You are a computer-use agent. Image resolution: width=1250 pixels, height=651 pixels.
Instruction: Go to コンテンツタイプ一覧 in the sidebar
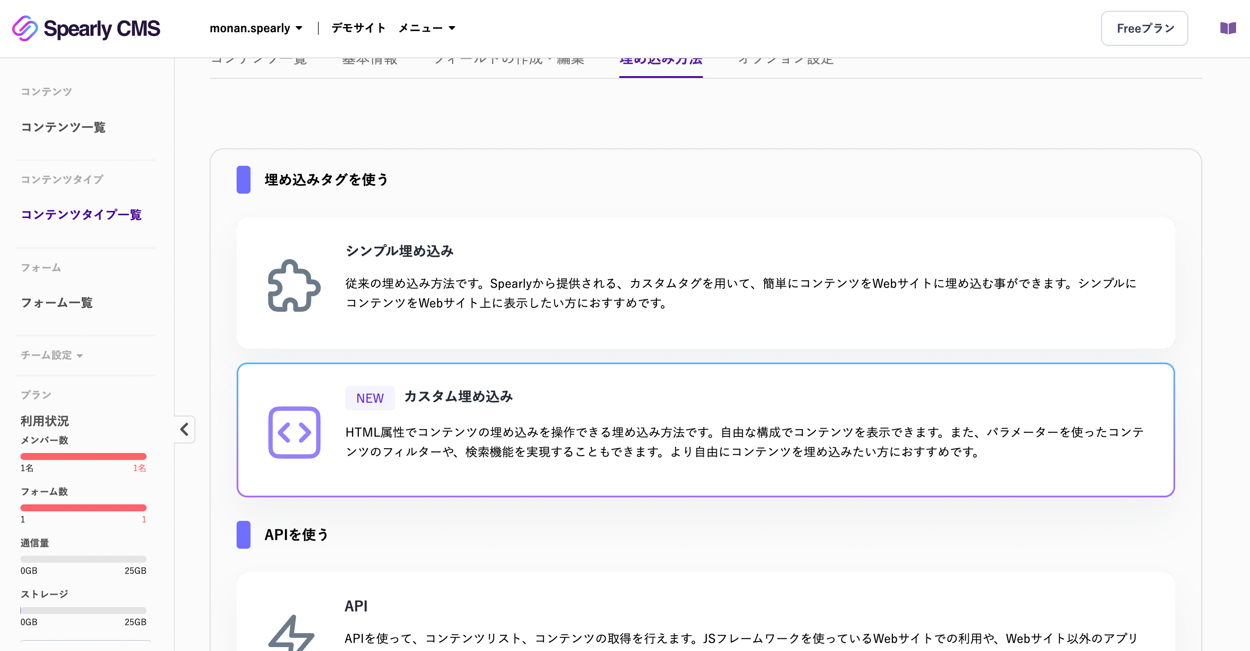tap(81, 215)
